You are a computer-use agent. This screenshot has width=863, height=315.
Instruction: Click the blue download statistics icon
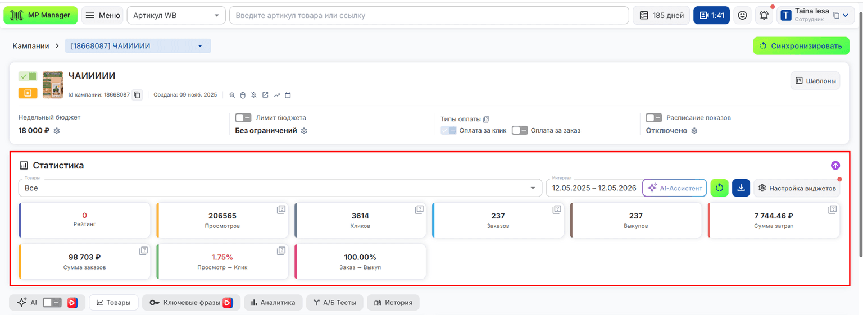point(741,188)
